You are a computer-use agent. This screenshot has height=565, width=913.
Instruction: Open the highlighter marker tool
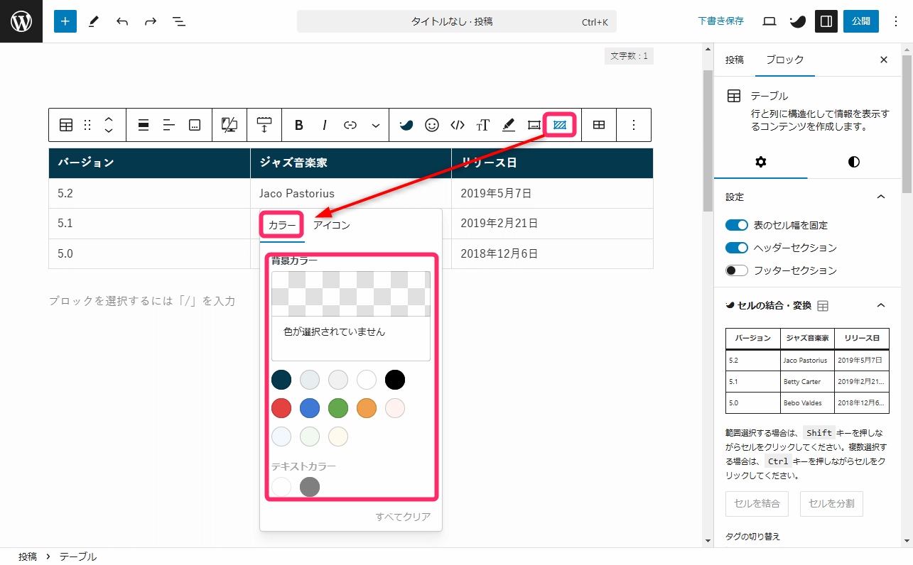click(509, 125)
